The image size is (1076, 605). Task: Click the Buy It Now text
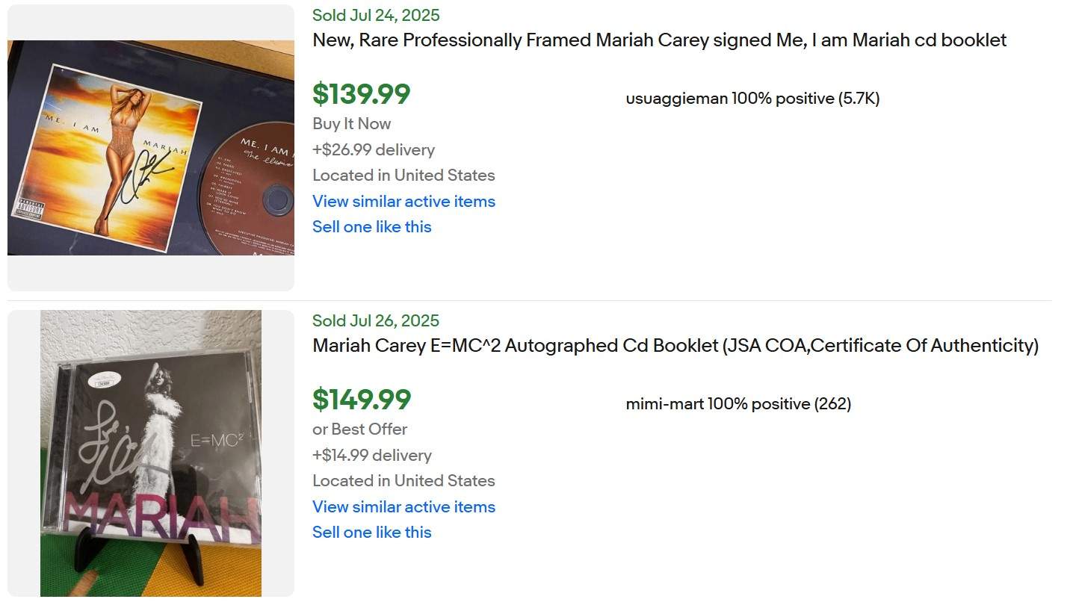point(351,123)
